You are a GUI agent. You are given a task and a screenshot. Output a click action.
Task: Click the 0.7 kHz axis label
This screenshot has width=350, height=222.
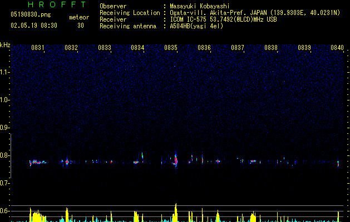point(4,183)
